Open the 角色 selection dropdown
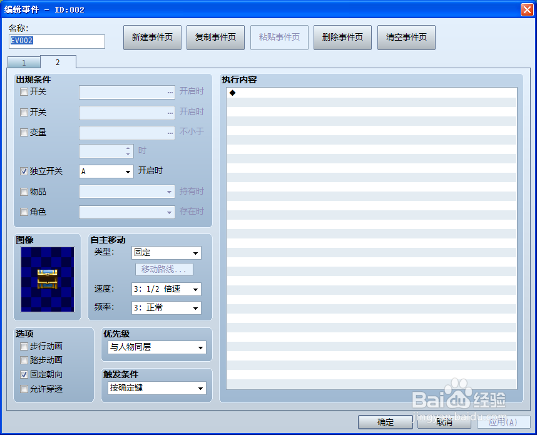The image size is (537, 435). click(x=126, y=212)
